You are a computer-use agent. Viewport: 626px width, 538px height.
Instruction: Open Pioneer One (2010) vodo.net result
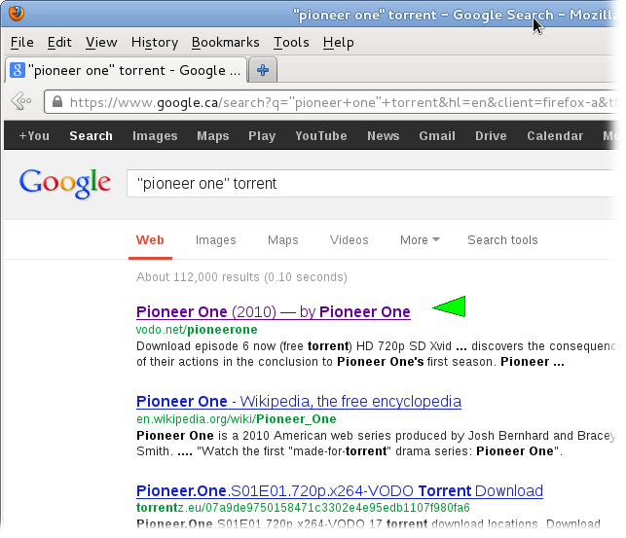point(273,312)
